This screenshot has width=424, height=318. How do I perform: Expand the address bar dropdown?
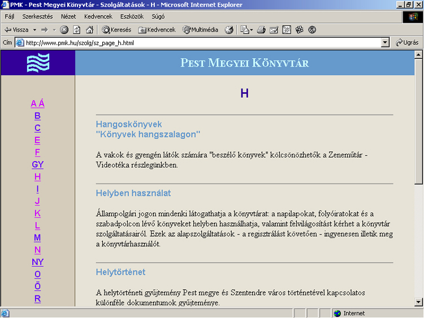[385, 43]
